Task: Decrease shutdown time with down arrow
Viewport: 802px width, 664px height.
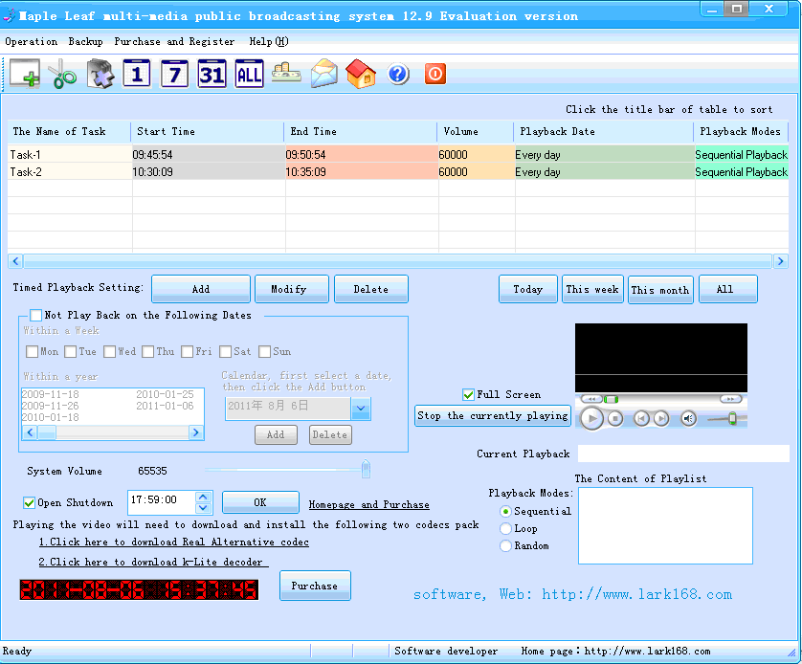Action: pyautogui.click(x=203, y=508)
